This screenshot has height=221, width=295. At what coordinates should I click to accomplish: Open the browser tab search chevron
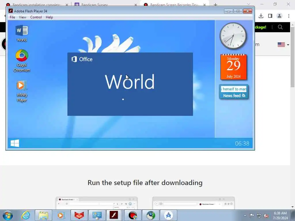click(249, 4)
